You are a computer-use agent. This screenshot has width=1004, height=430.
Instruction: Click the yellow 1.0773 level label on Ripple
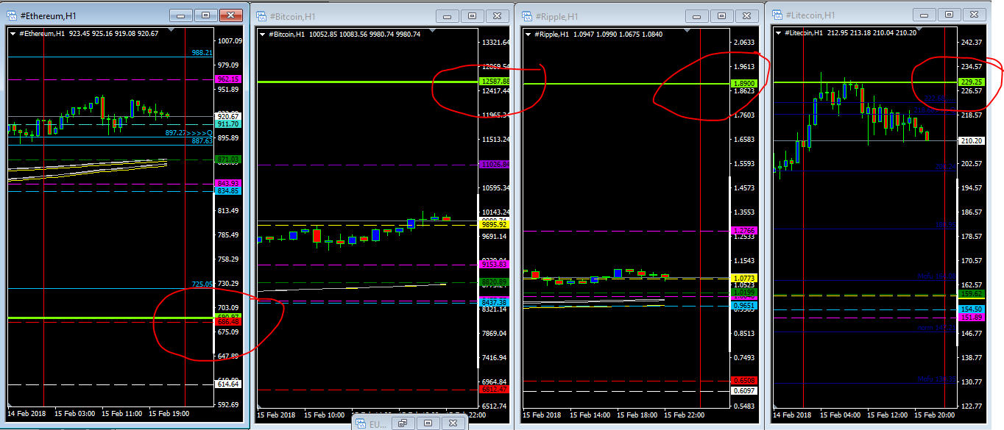(x=744, y=279)
